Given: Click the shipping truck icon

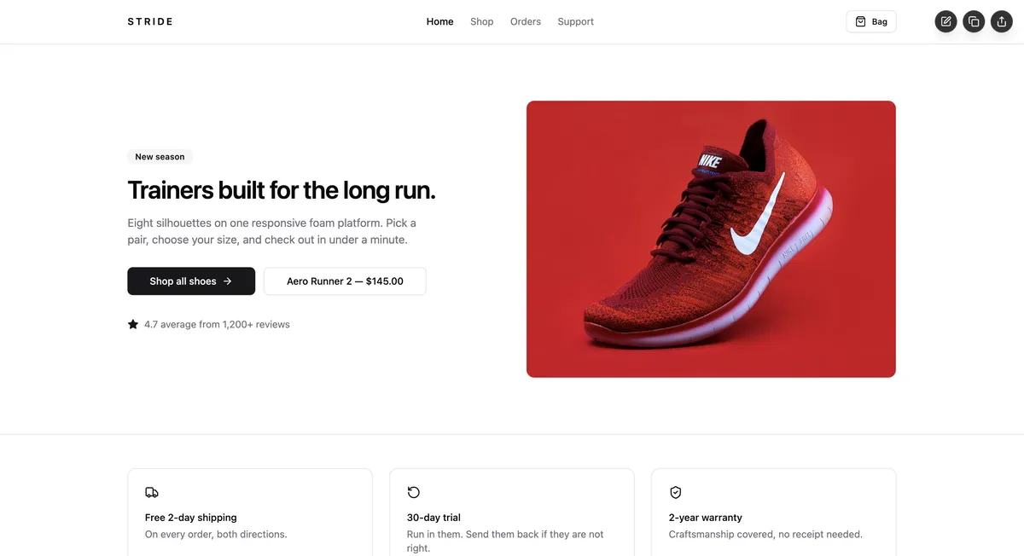Looking at the screenshot, I should tap(152, 492).
